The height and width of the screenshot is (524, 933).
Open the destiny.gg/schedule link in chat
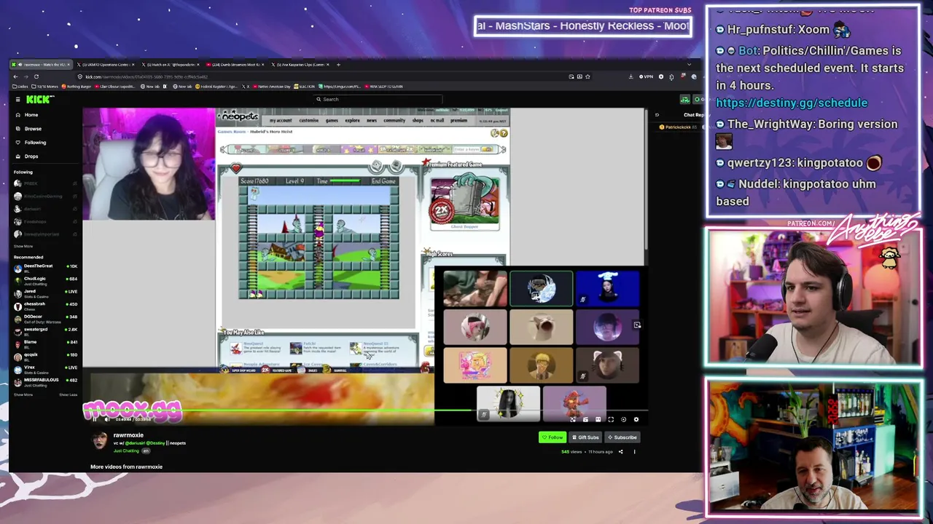point(792,103)
